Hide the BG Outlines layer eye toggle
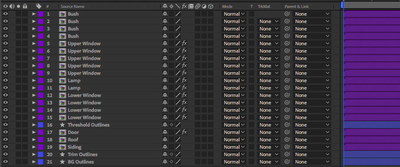The image size is (400, 167). [6, 162]
